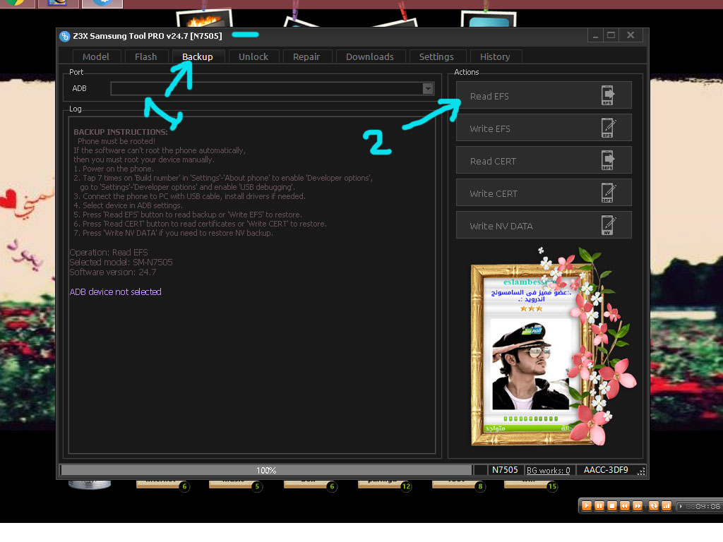This screenshot has height=542, width=723.
Task: Click the Read EFS phone icon
Action: (x=608, y=95)
